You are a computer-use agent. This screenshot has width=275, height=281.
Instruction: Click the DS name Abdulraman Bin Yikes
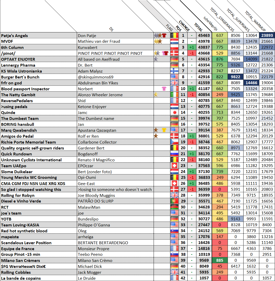pos(98,83)
